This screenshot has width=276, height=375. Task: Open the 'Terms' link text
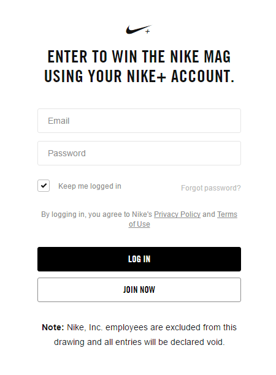(x=227, y=214)
